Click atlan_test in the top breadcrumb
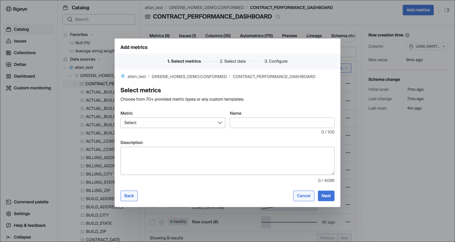455x242 pixels. 154,7
